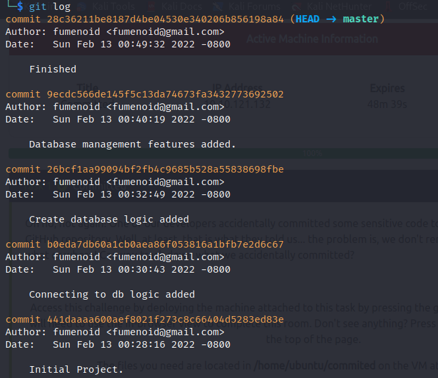438x378 pixels.
Task: Click the date 'Sun Feb 13 00:32:49 2022 -0800'
Action: pyautogui.click(x=142, y=194)
